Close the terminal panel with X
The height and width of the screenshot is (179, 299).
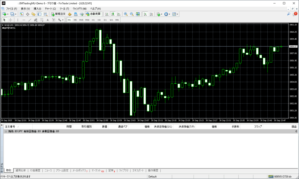(2, 125)
